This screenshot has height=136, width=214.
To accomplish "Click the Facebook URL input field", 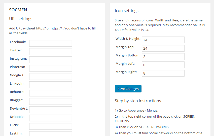I will (51, 43).
